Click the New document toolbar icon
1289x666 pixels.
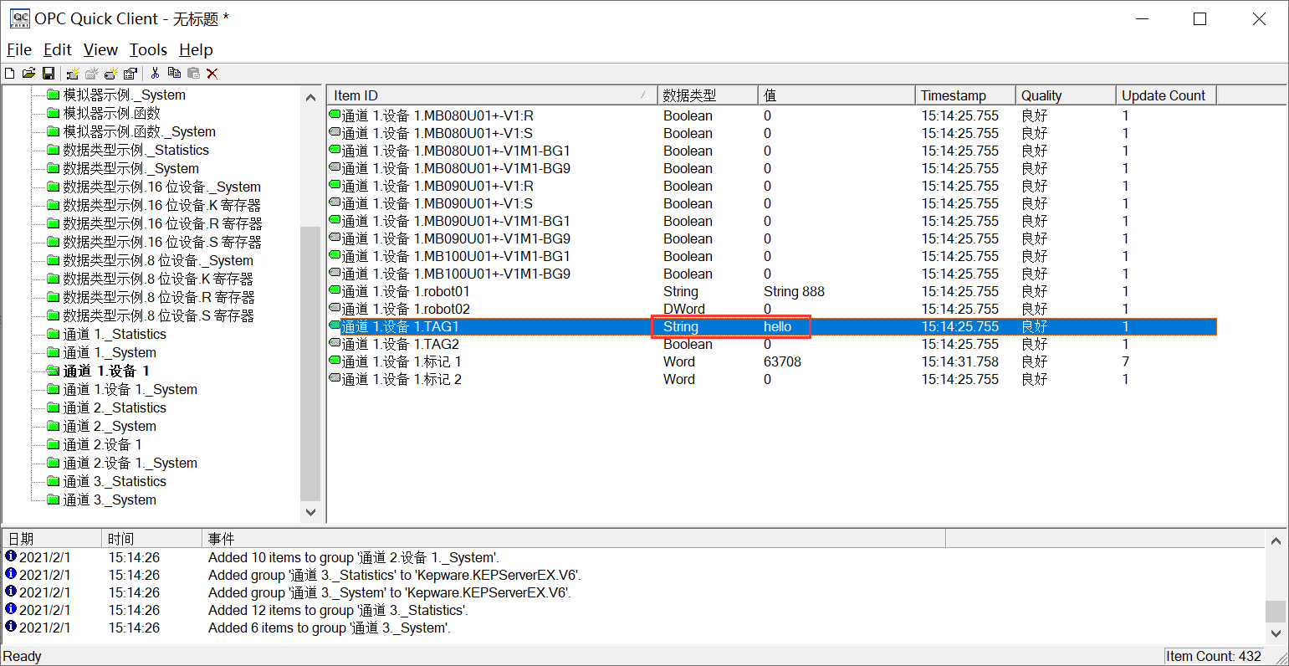click(10, 74)
